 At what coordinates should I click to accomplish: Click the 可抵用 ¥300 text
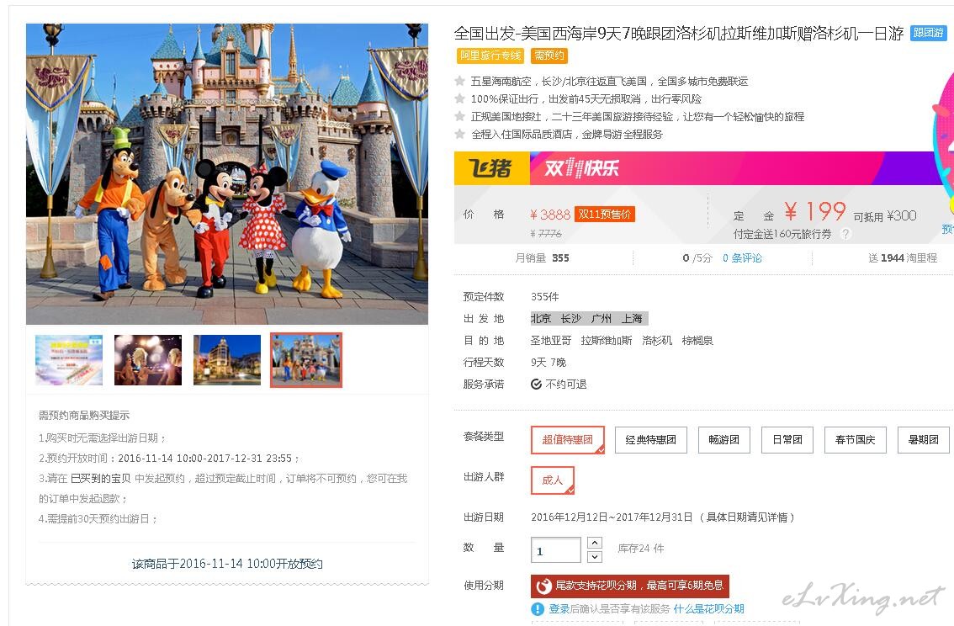(x=885, y=216)
